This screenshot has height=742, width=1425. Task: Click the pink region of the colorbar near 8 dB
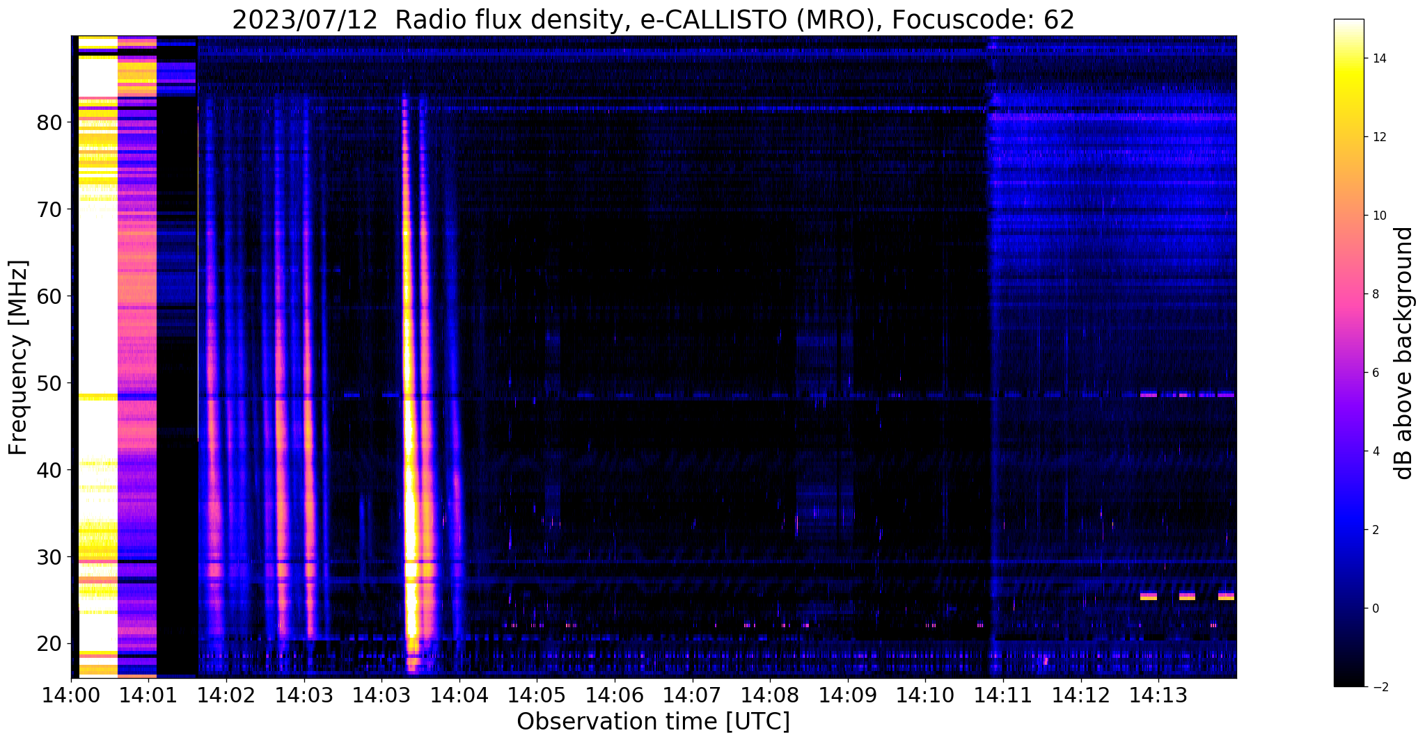[x=1348, y=294]
